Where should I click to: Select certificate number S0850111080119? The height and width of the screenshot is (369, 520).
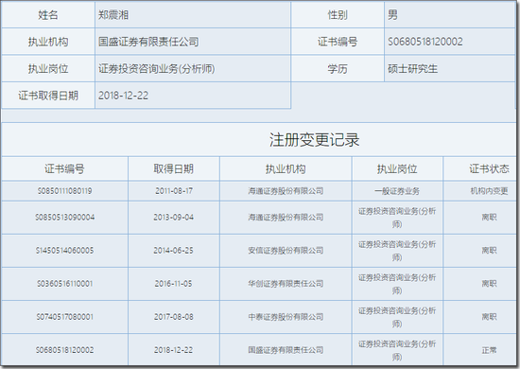(x=64, y=191)
